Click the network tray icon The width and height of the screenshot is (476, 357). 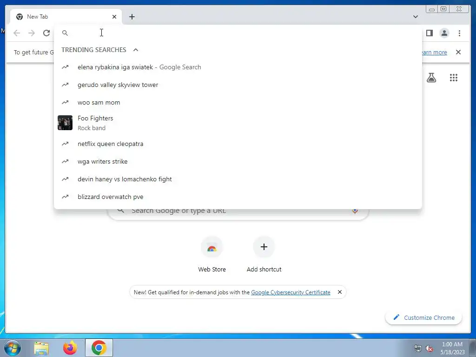418,349
